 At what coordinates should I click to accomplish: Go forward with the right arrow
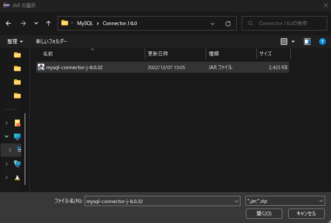23,23
